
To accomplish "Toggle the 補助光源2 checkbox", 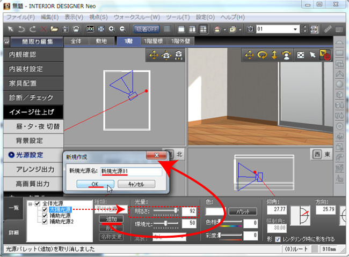I will [x=45, y=222].
